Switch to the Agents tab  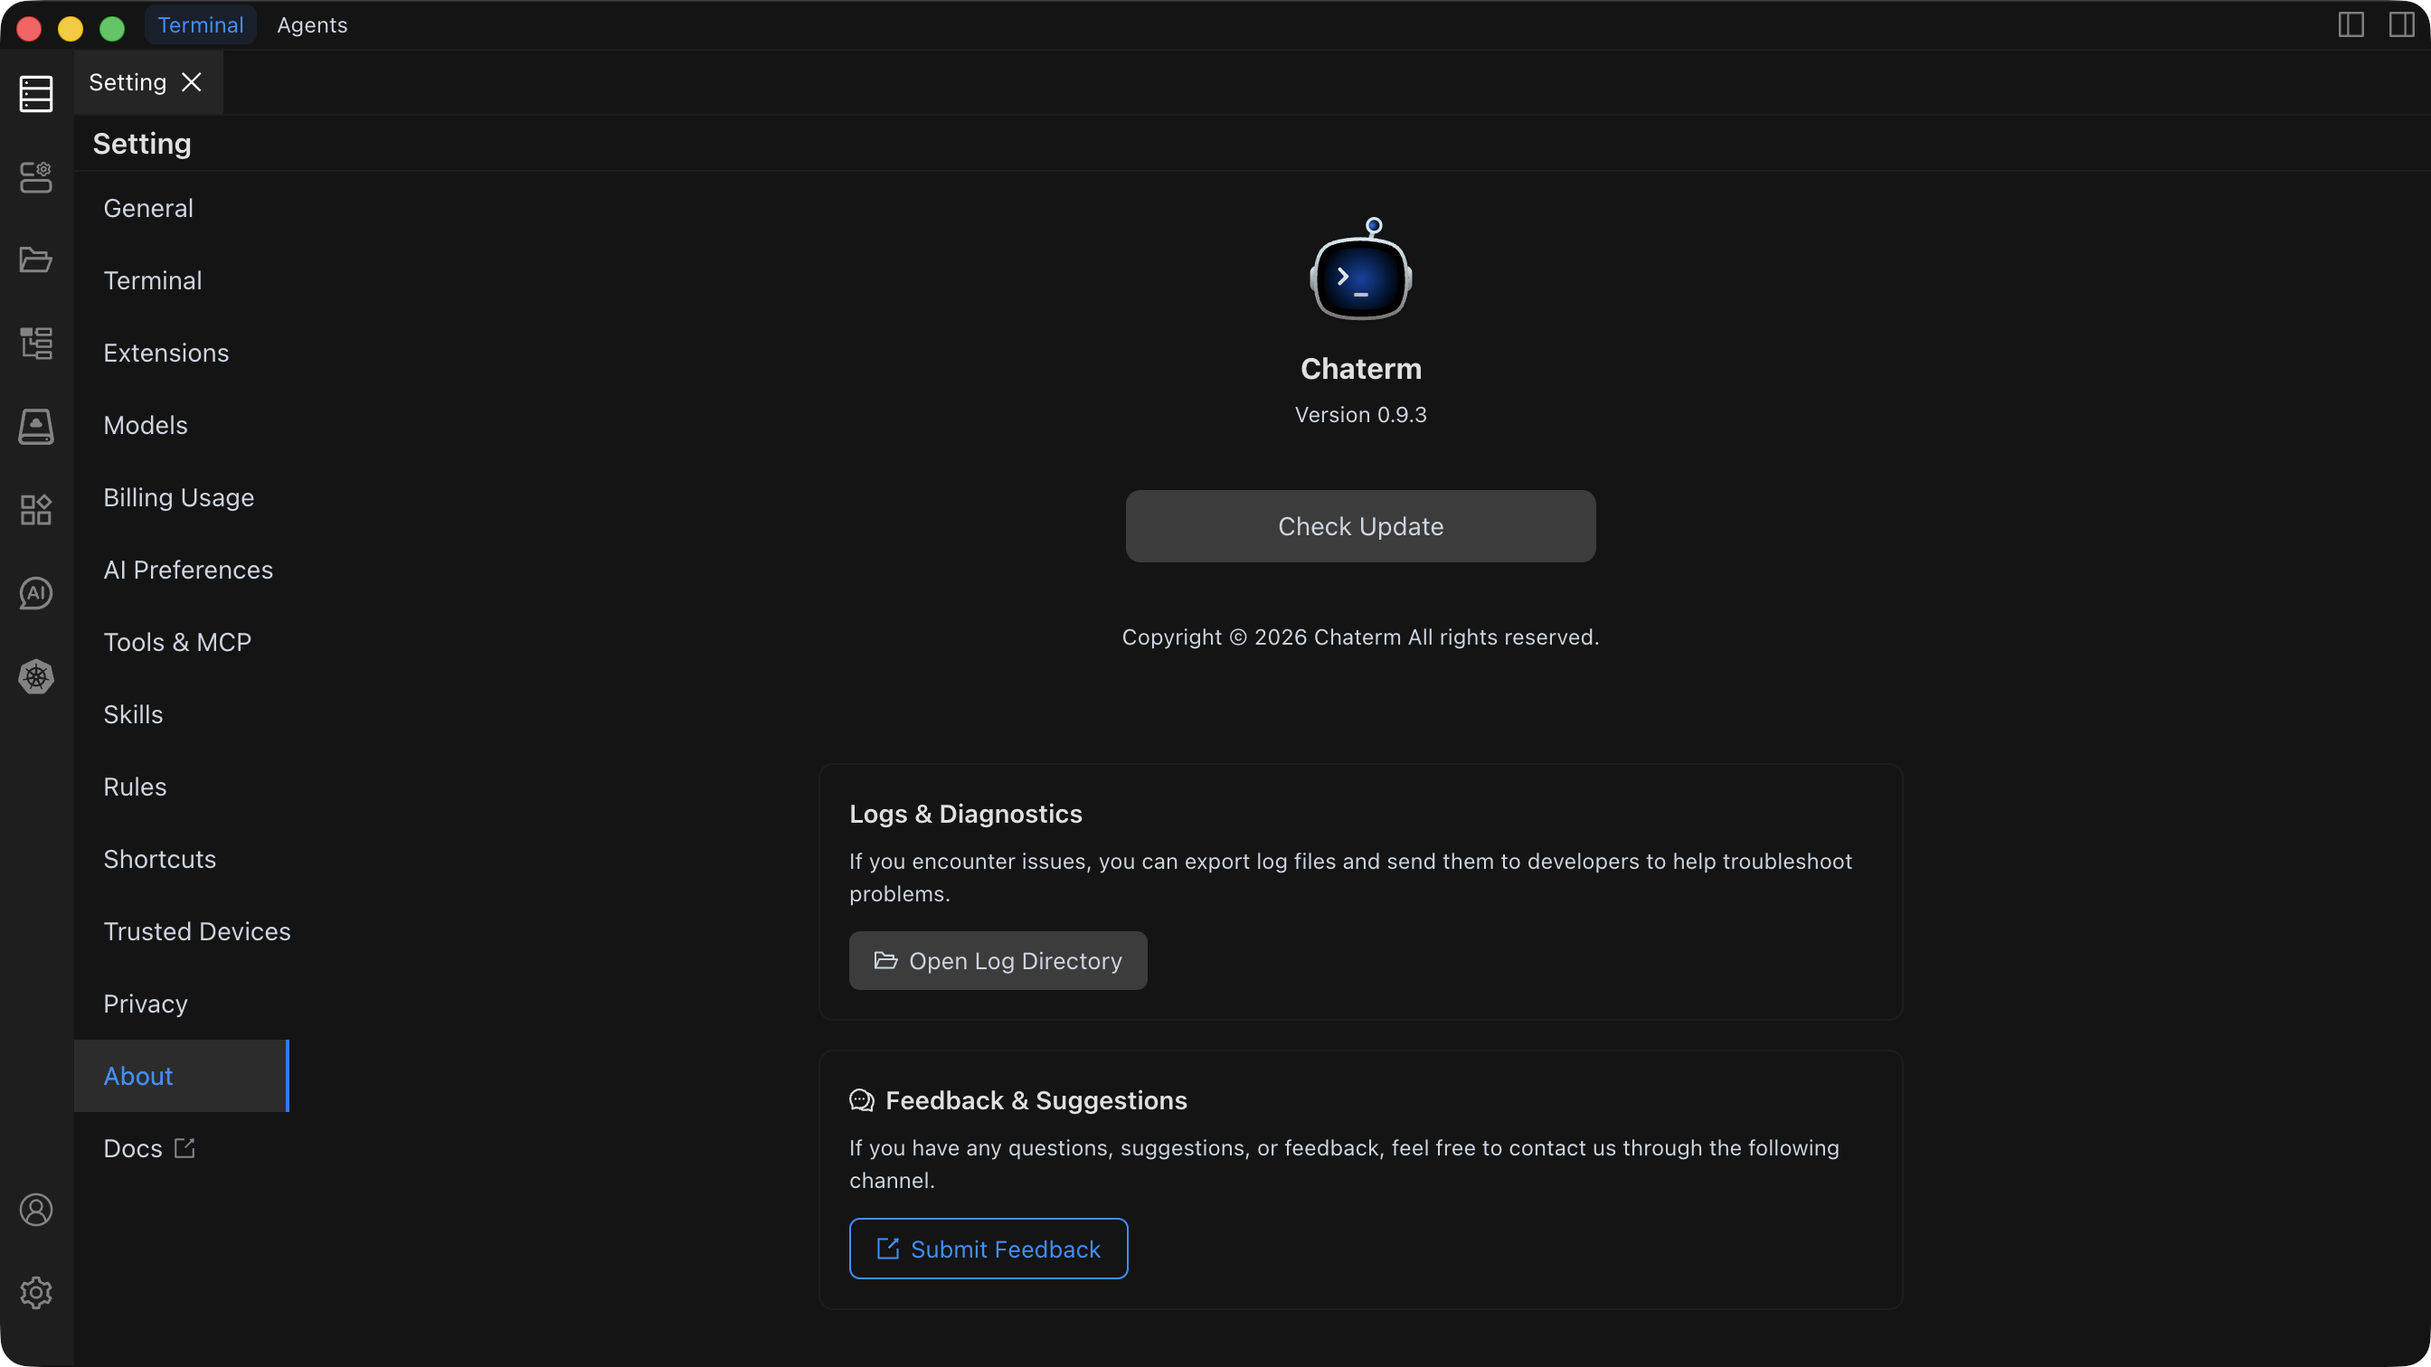(311, 25)
